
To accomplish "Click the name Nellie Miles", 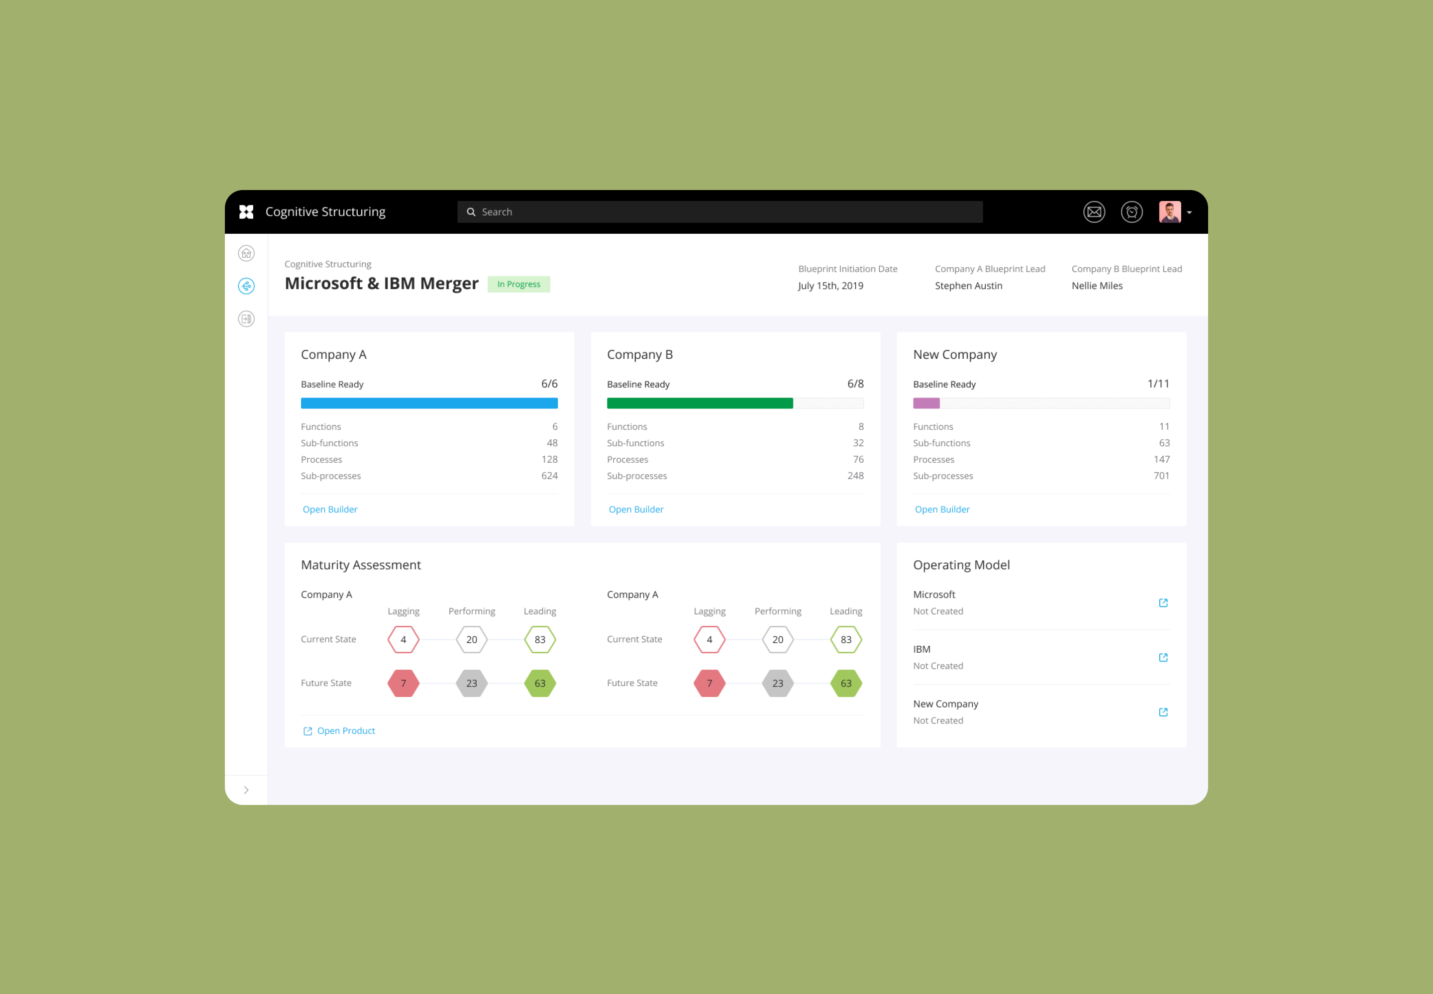I will coord(1097,286).
